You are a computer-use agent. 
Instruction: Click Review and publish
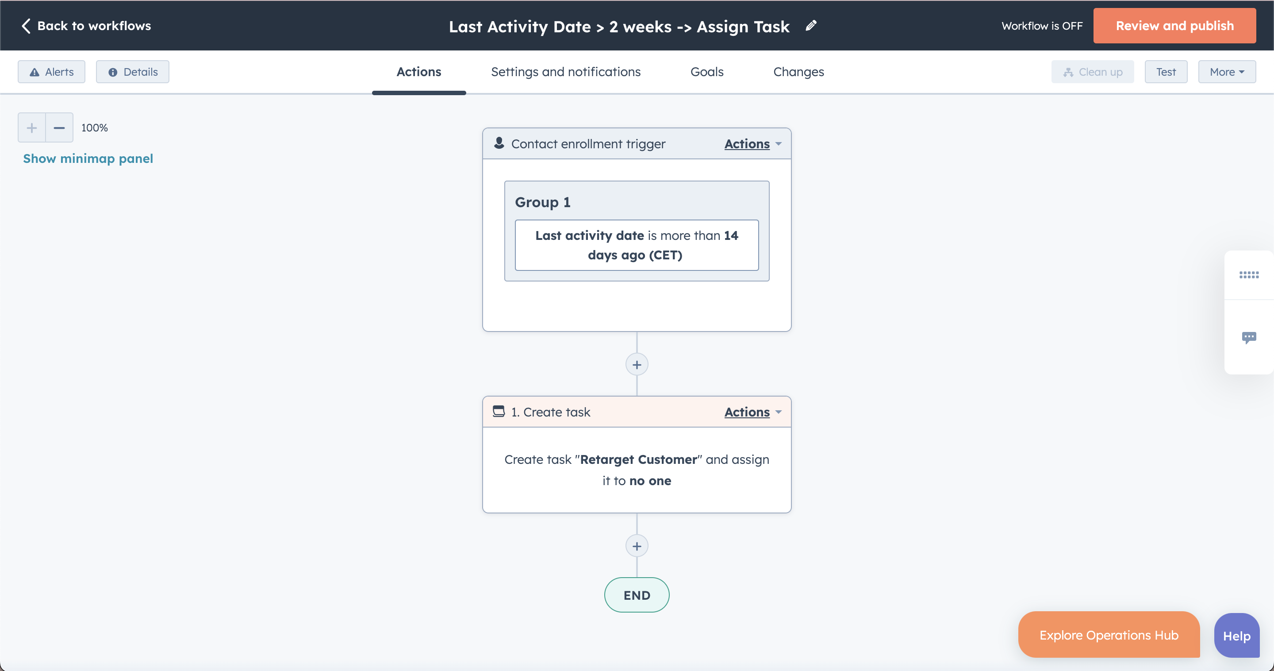pos(1174,25)
